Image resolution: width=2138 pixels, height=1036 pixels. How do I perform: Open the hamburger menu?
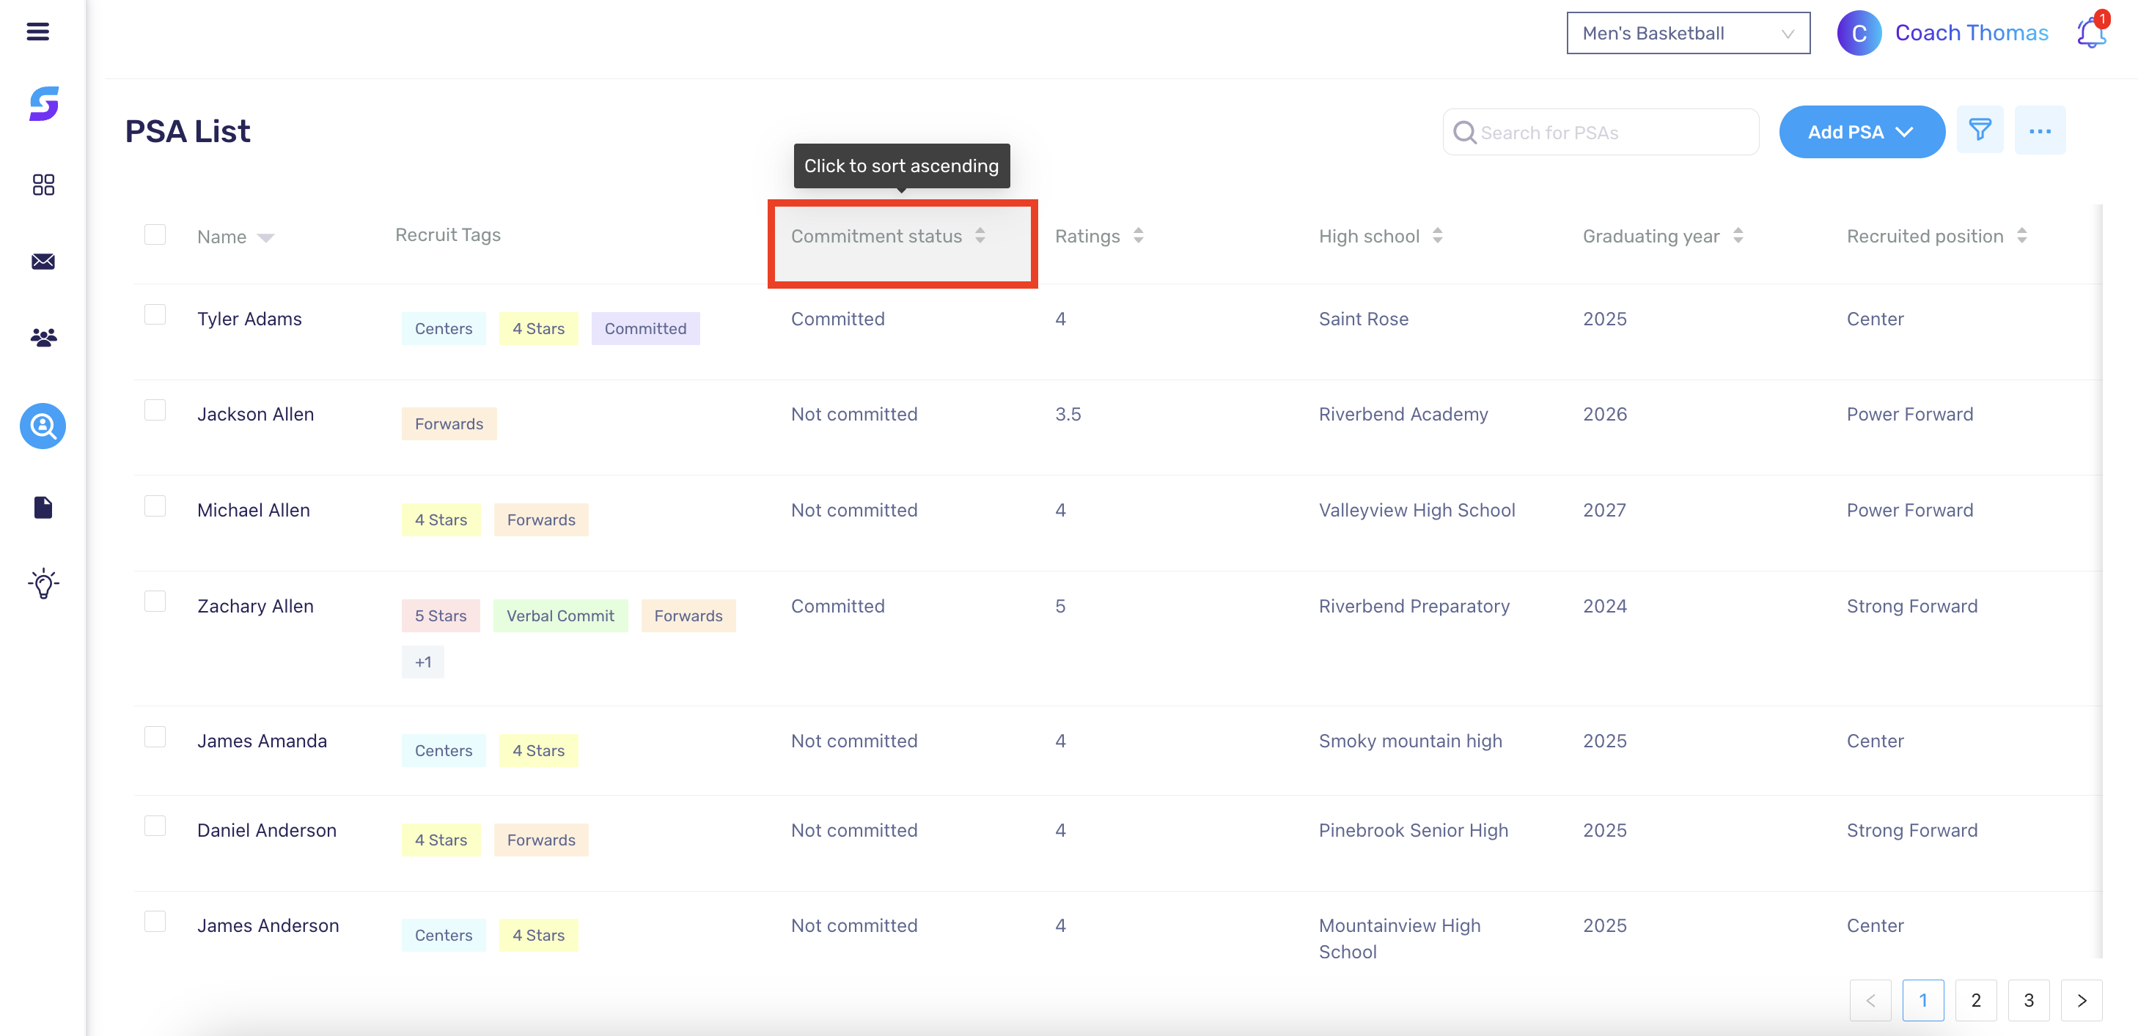(x=37, y=32)
